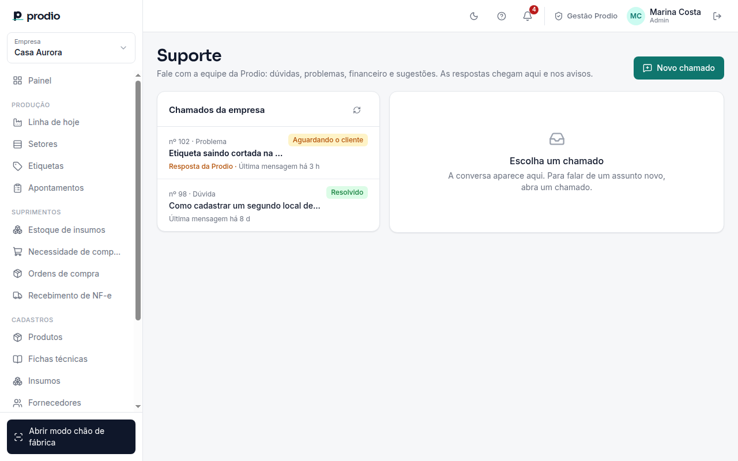This screenshot has height=461, width=738.
Task: Click the Ordens de compra box icon
Action: point(18,274)
